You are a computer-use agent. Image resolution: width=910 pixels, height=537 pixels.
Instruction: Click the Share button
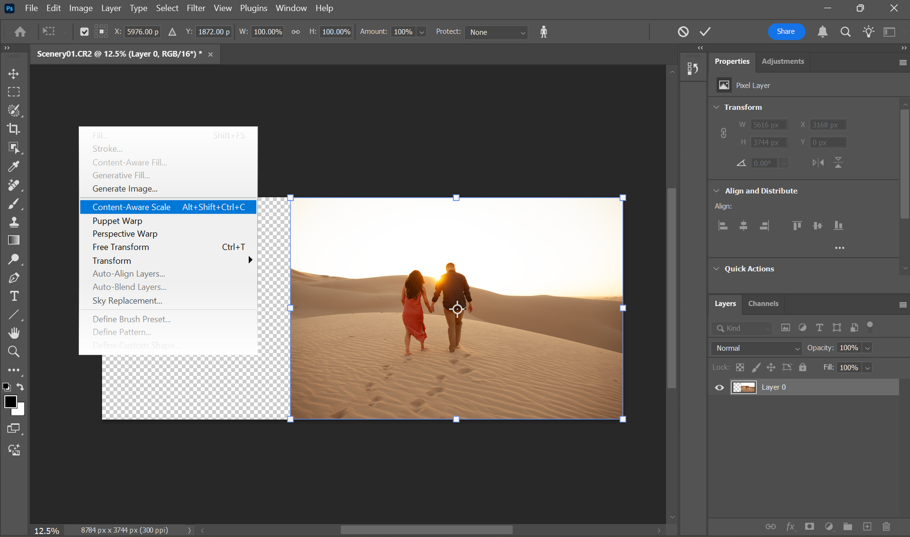tap(786, 31)
